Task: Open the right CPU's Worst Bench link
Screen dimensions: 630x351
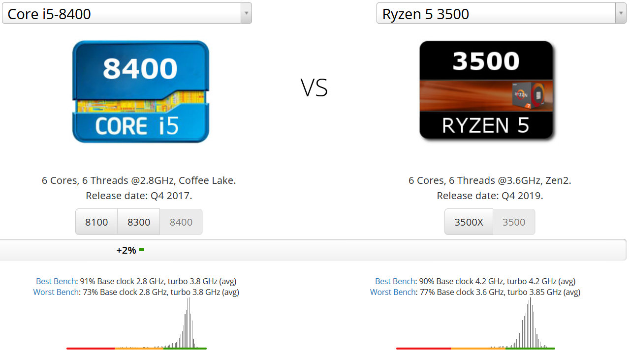Action: coord(392,292)
